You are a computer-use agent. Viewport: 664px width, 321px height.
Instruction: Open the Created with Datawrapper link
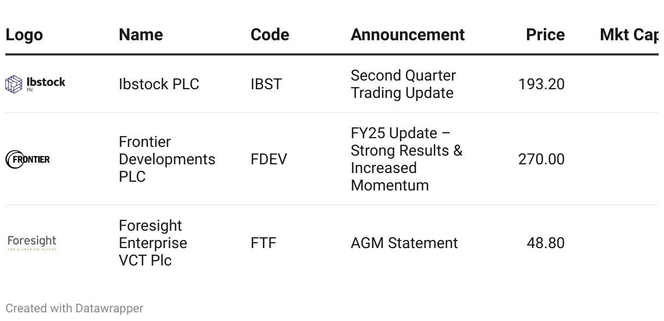pyautogui.click(x=75, y=308)
